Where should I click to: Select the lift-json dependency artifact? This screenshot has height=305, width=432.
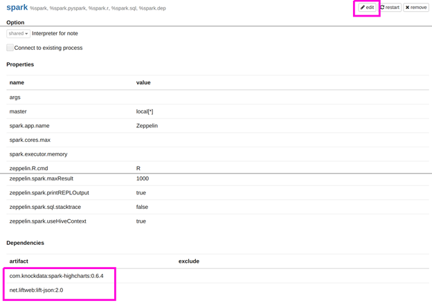pyautogui.click(x=36, y=290)
